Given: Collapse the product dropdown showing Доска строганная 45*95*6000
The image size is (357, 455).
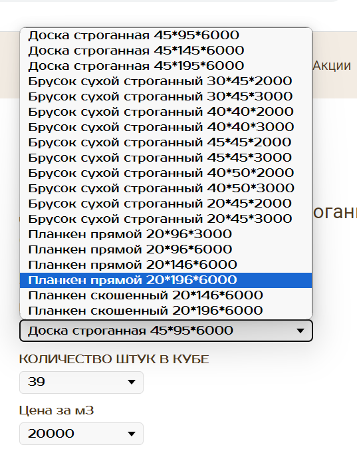Looking at the screenshot, I should pyautogui.click(x=166, y=331).
